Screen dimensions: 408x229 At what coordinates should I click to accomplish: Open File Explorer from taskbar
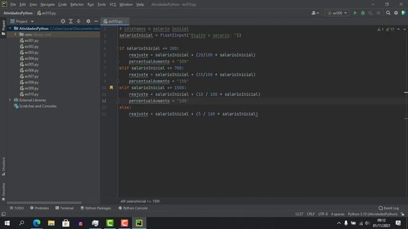click(x=51, y=223)
